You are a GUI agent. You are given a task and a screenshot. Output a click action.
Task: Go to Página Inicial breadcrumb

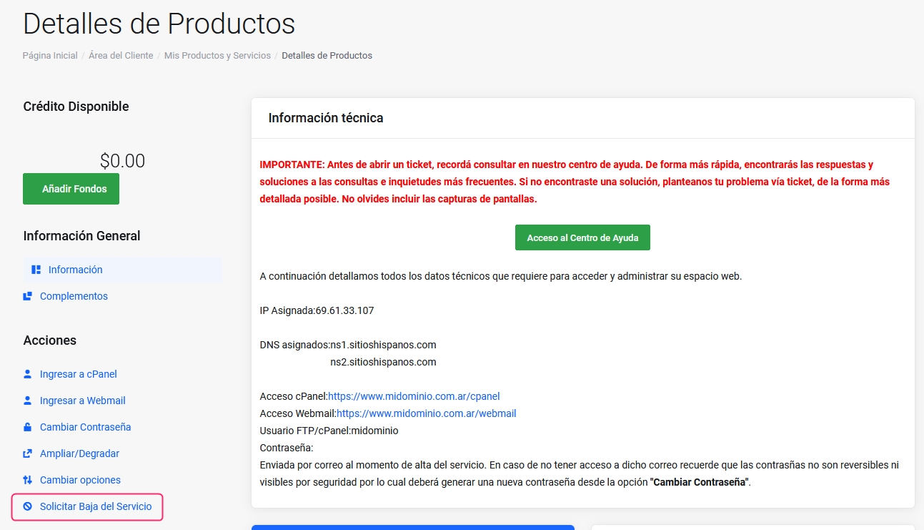pyautogui.click(x=50, y=55)
